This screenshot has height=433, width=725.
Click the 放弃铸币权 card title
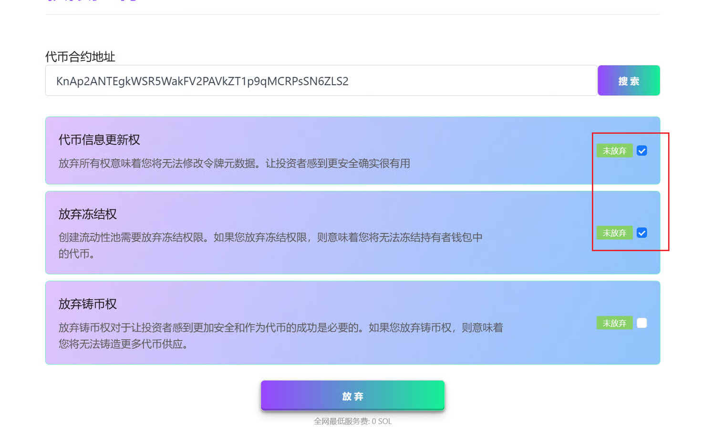(x=88, y=304)
